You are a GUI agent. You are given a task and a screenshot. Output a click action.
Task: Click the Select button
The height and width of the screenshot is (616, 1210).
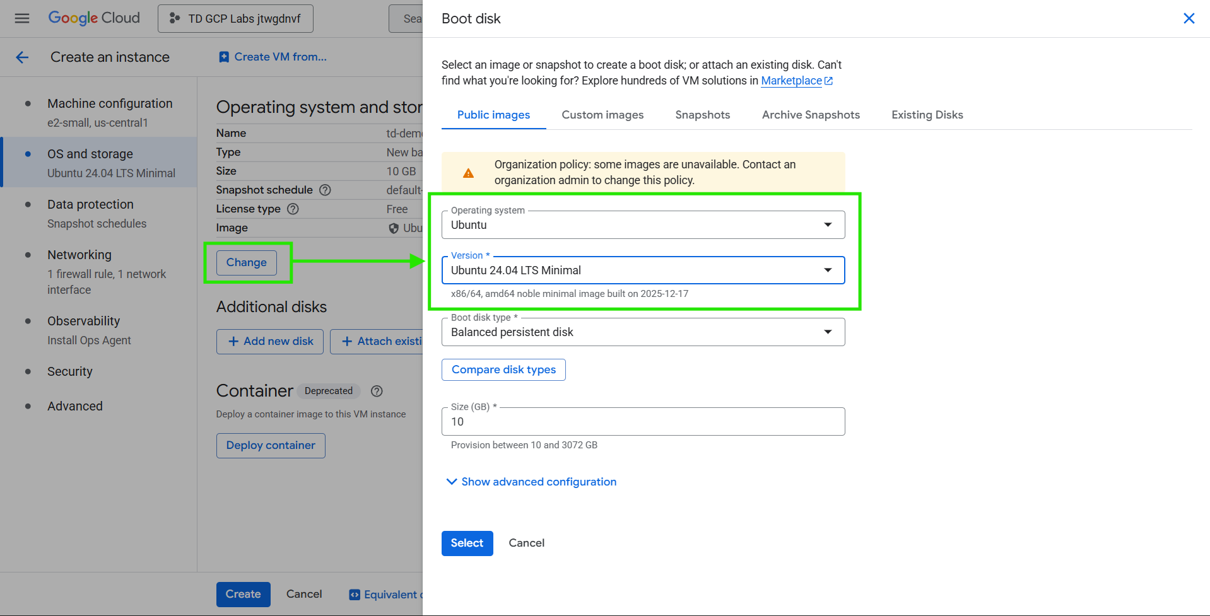467,543
